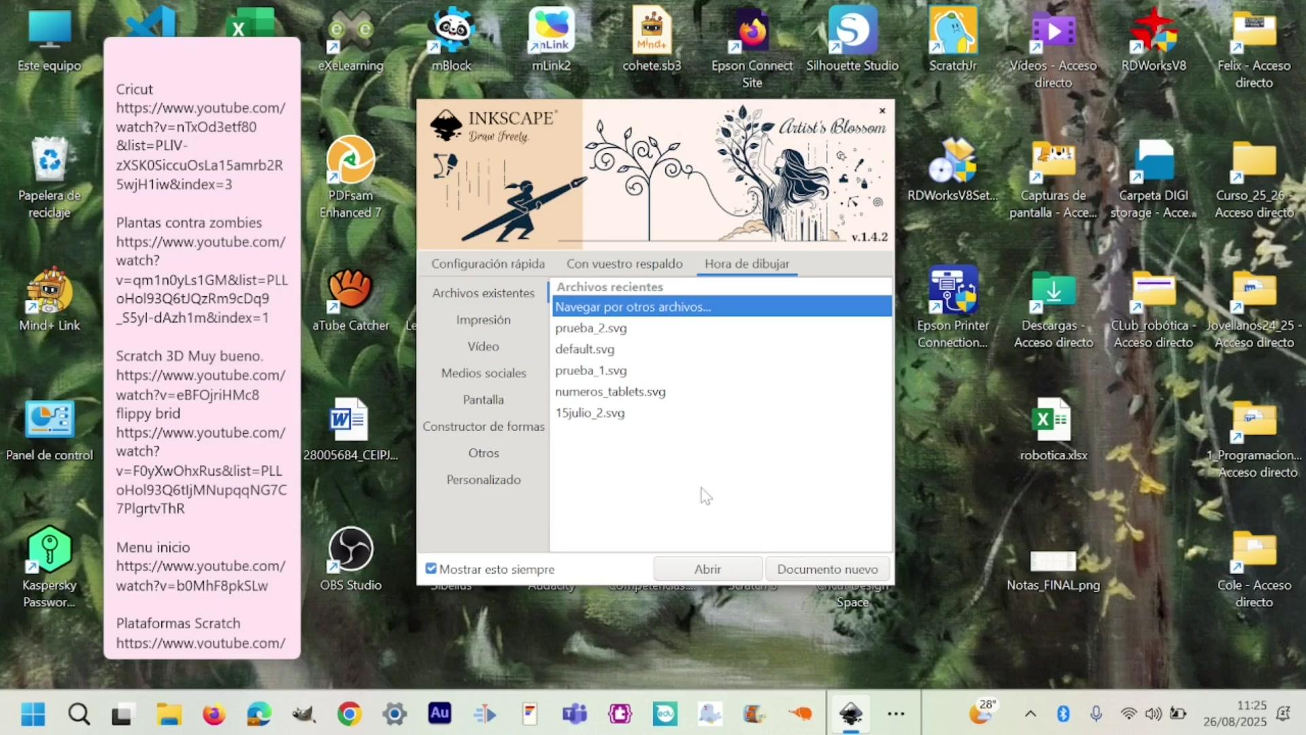
Task: Open Adobe Audition from the taskbar
Action: tap(439, 714)
